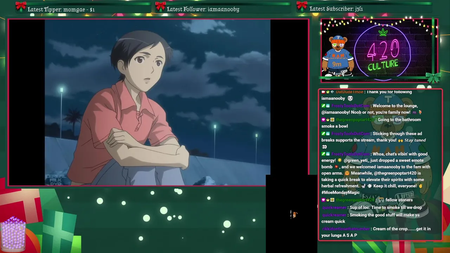Click 'Latest Tipper: momgae - $1' text
Image resolution: width=450 pixels, height=253 pixels.
61,9
